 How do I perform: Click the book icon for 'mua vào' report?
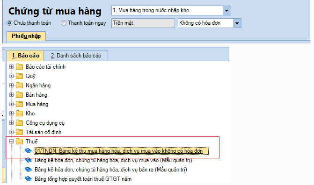click(x=28, y=160)
